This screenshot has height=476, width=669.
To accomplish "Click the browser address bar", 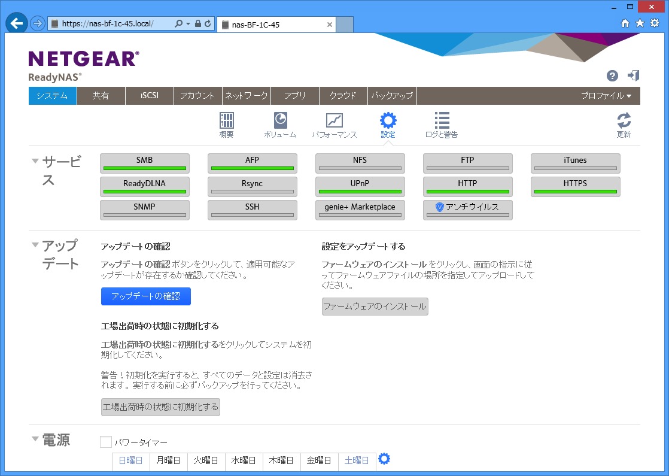I will click(114, 24).
